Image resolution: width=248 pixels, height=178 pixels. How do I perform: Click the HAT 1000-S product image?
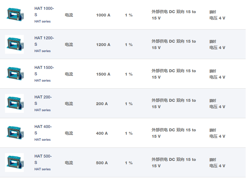(14, 15)
